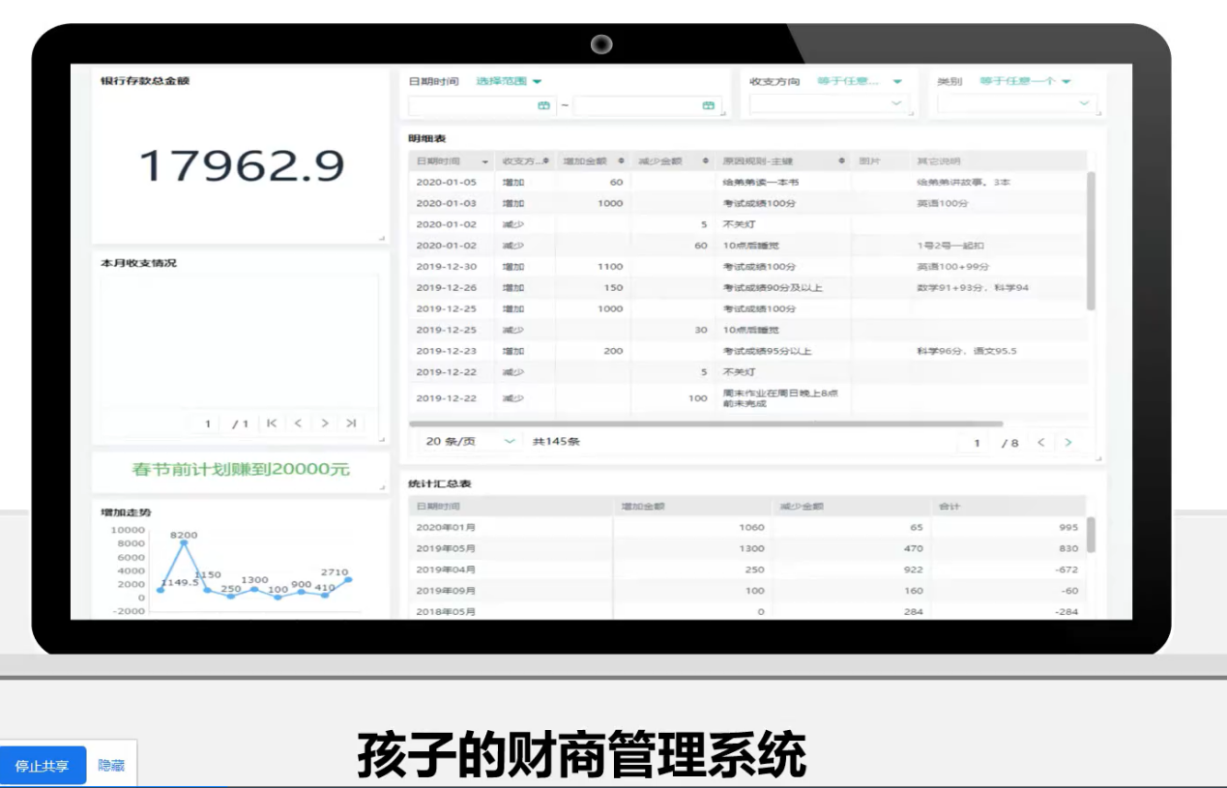Click the start date input field
The width and height of the screenshot is (1227, 788).
point(481,106)
